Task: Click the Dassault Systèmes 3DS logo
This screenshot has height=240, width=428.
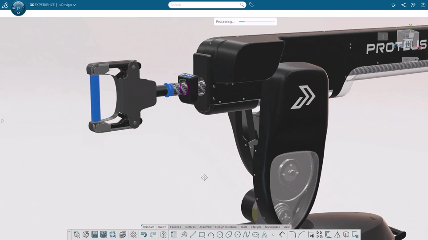Action: pyautogui.click(x=5, y=5)
